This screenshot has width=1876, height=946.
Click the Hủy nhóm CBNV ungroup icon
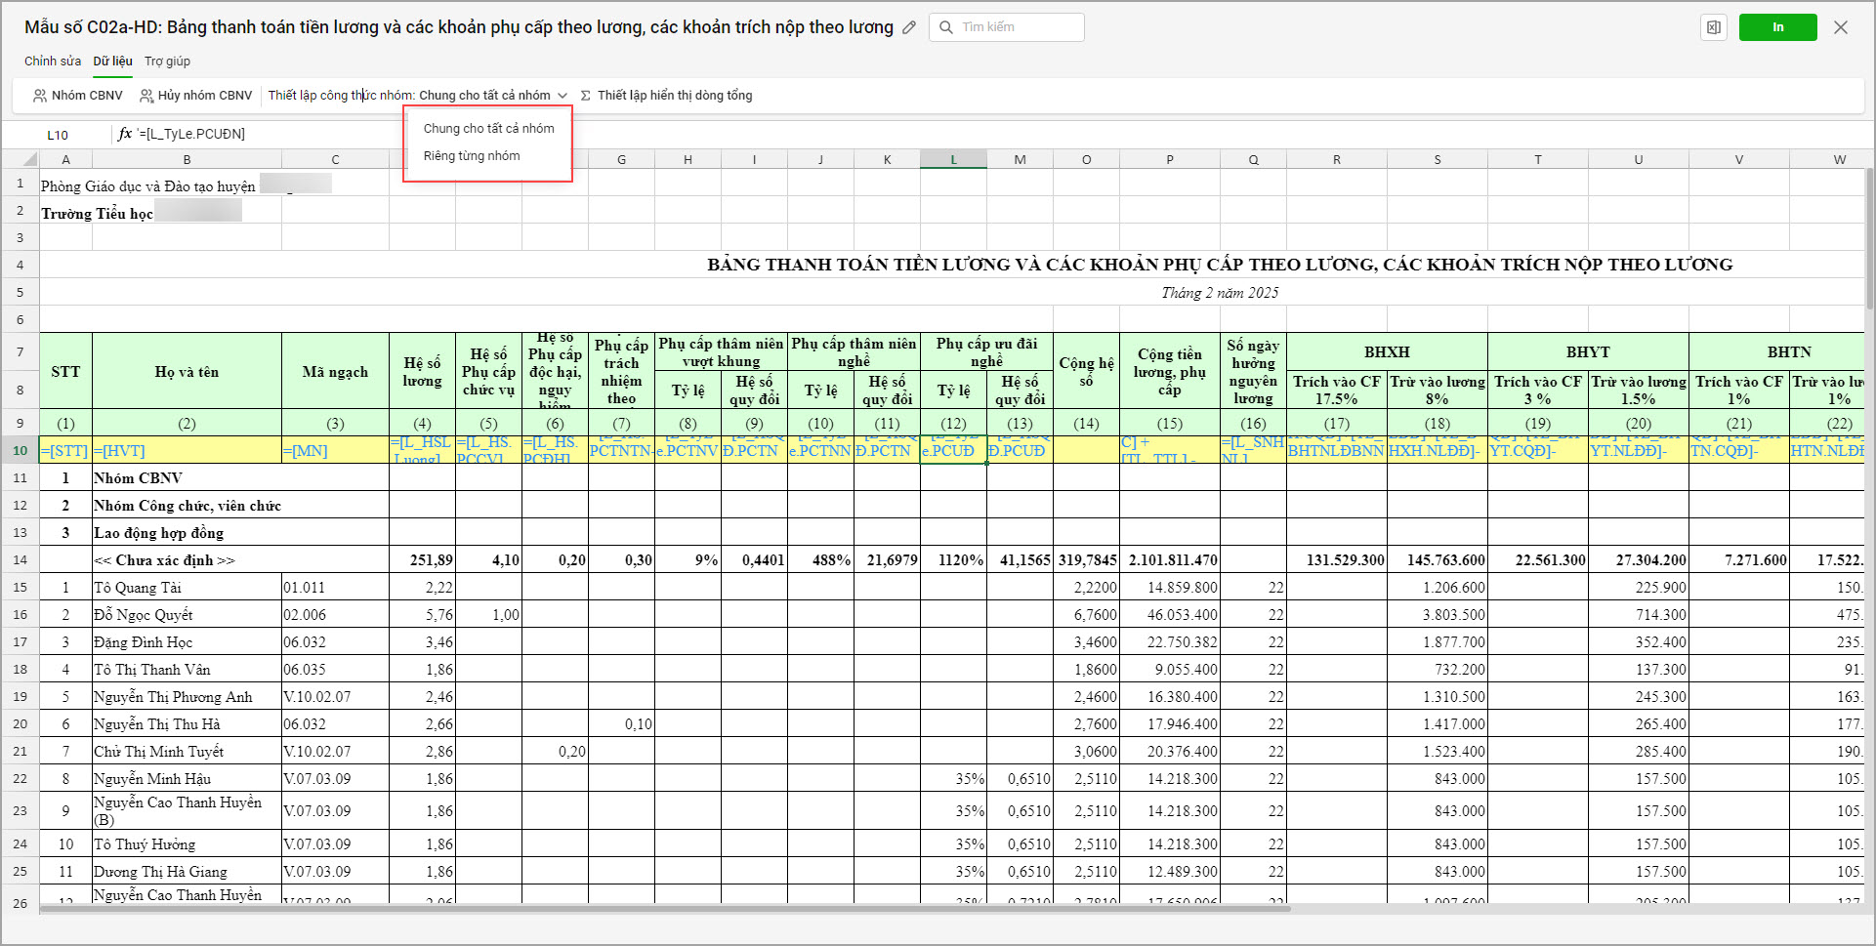click(x=146, y=96)
